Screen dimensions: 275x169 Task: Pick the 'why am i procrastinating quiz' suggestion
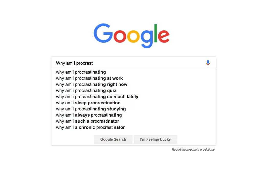pyautogui.click(x=86, y=91)
